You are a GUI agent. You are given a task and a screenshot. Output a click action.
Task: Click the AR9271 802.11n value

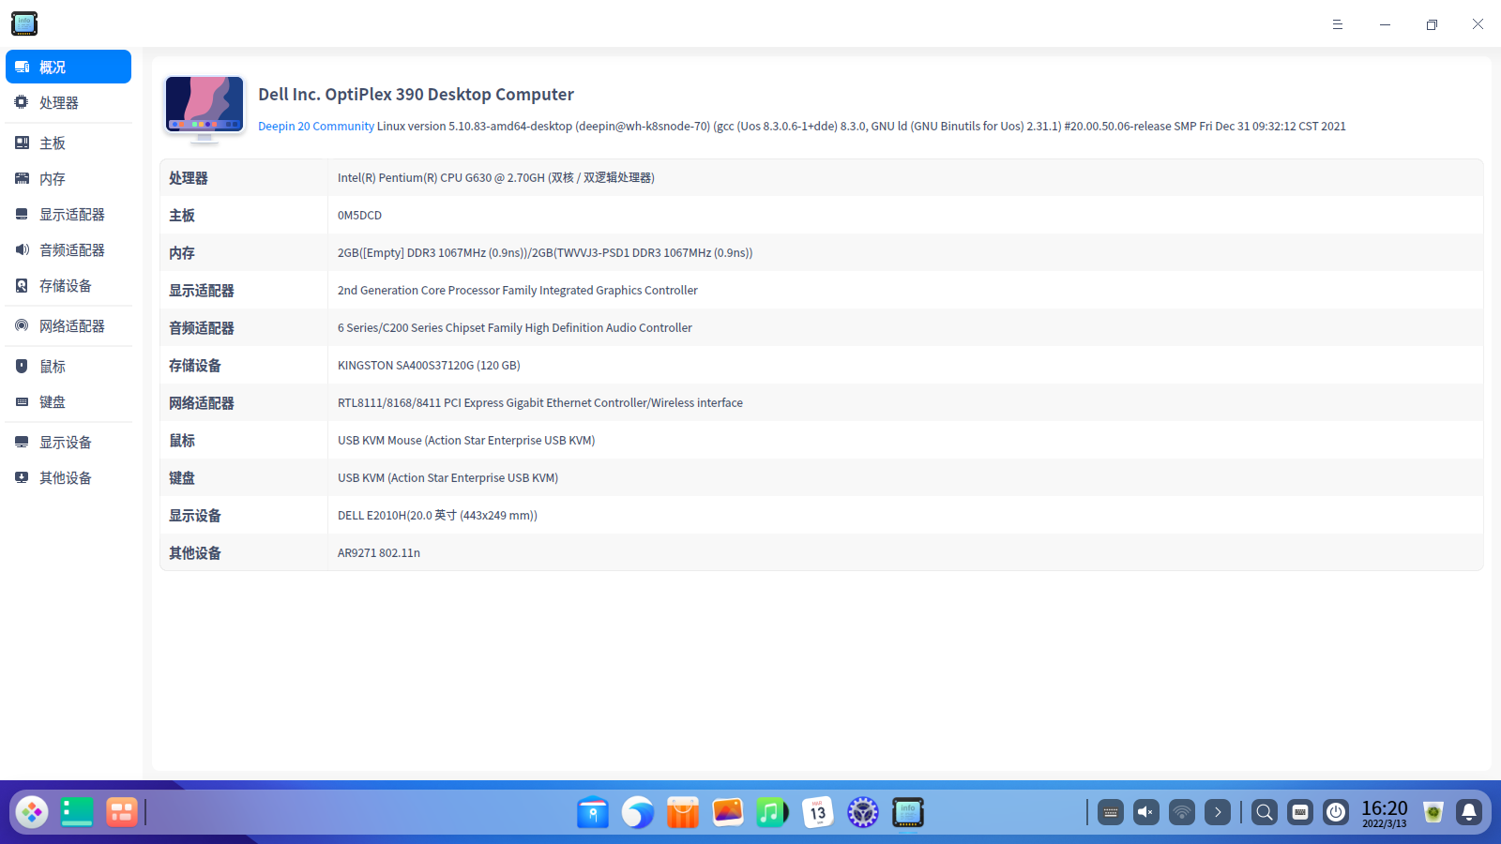tap(379, 552)
